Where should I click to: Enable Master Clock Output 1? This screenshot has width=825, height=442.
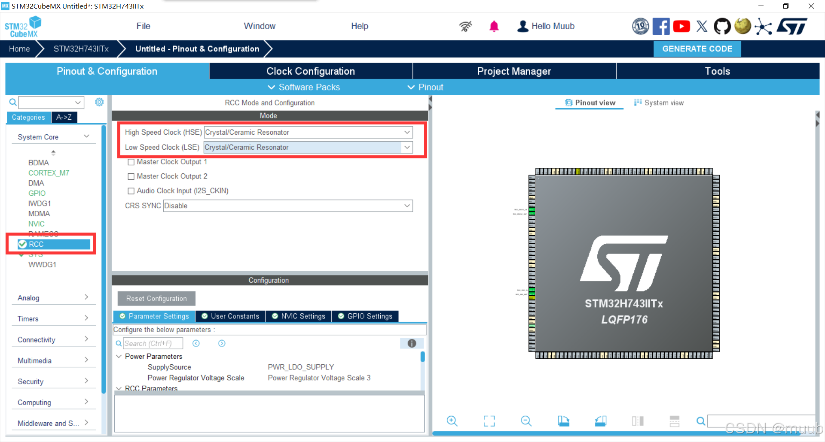[x=131, y=162]
